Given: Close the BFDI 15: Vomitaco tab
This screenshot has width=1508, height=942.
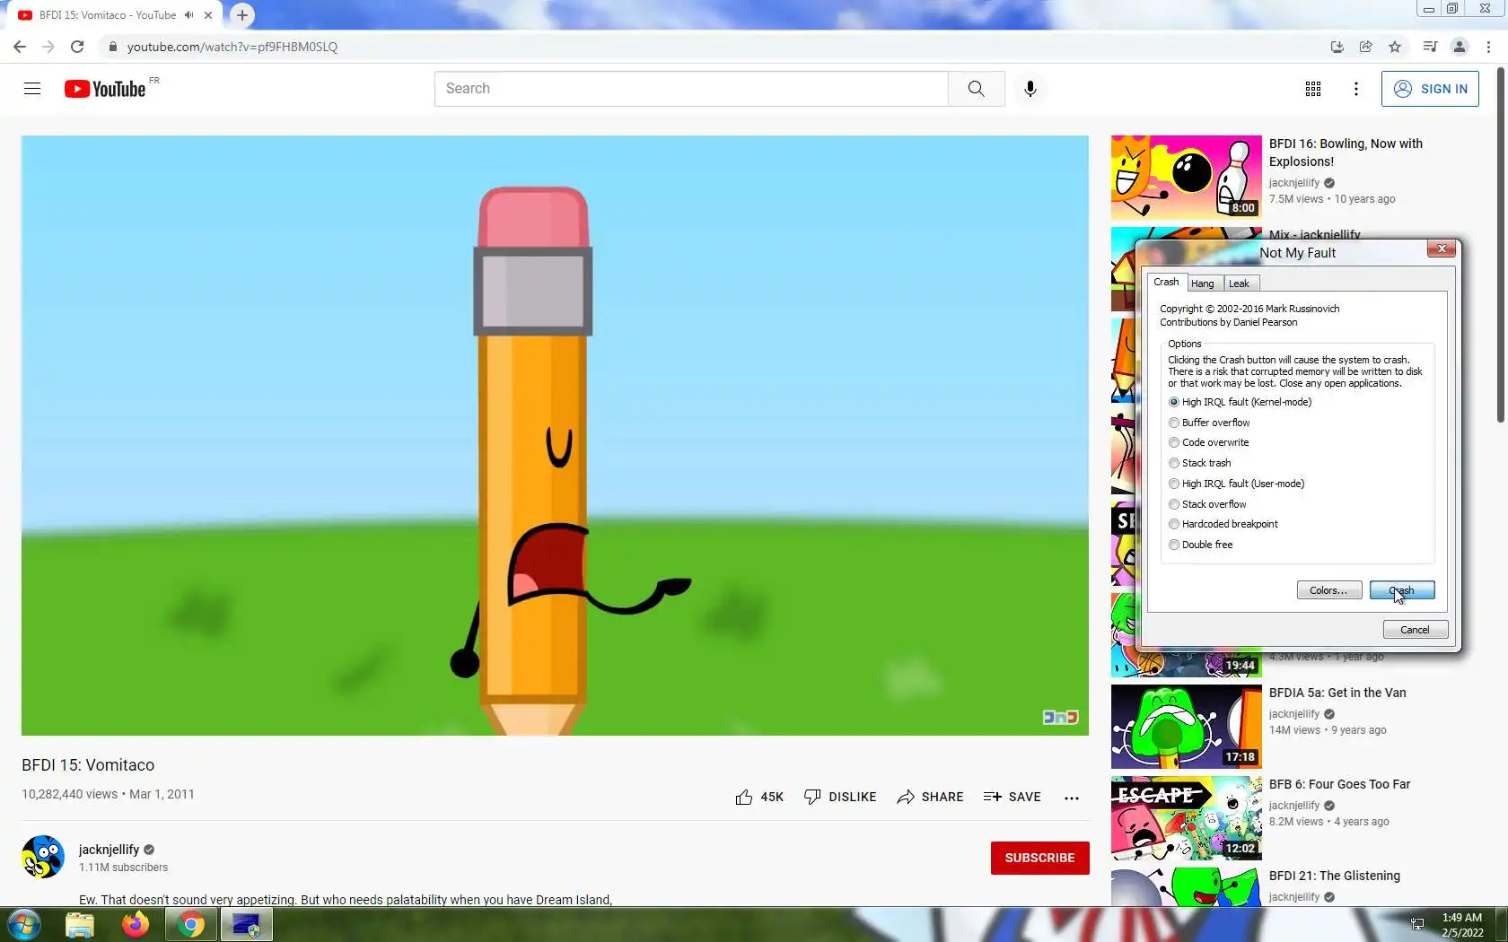Looking at the screenshot, I should coord(208,15).
